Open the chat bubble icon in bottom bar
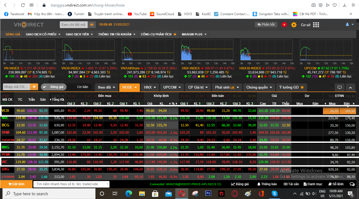 352,184
